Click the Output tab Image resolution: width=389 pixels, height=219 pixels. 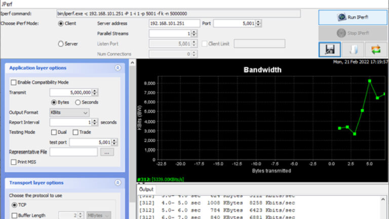146,190
